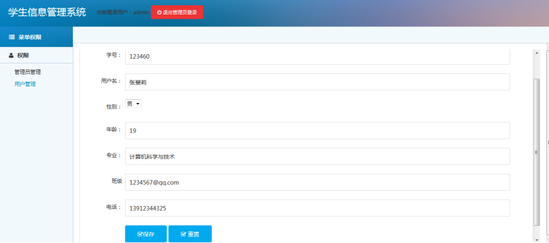Click the user icon beside 权限

tap(11, 55)
